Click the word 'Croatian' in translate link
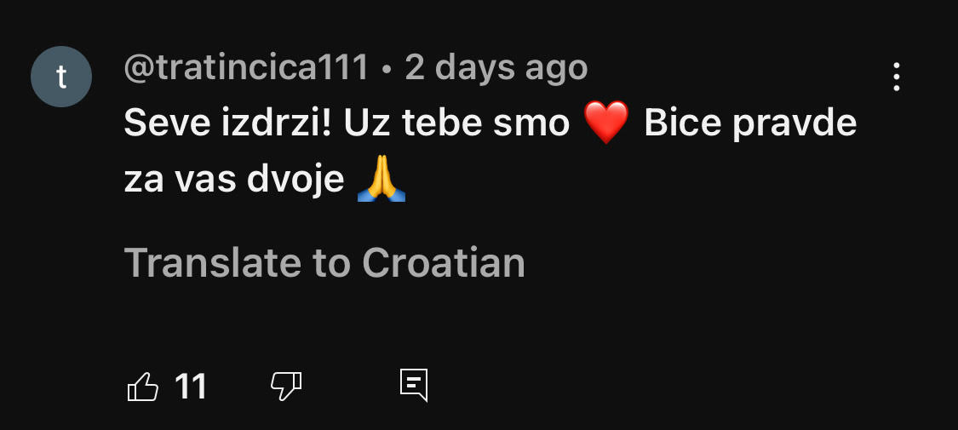The width and height of the screenshot is (958, 430). [444, 263]
